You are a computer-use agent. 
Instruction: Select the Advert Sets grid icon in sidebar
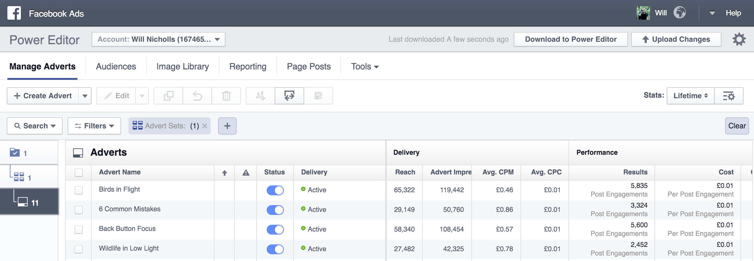click(19, 177)
